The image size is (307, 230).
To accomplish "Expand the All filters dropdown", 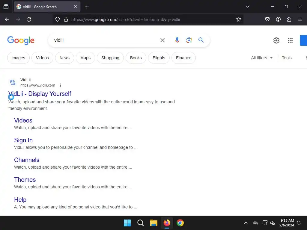I will [x=262, y=58].
